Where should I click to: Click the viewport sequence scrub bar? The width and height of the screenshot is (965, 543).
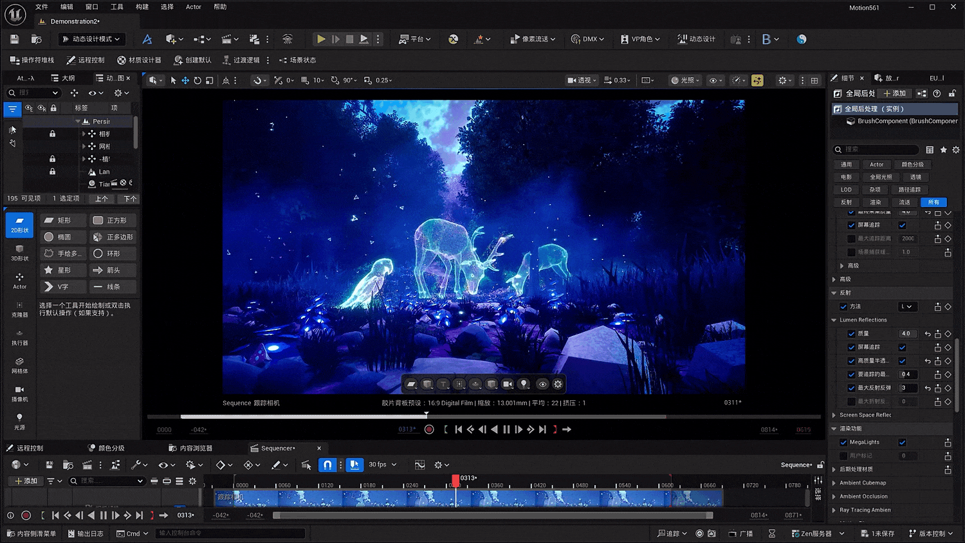click(x=484, y=416)
